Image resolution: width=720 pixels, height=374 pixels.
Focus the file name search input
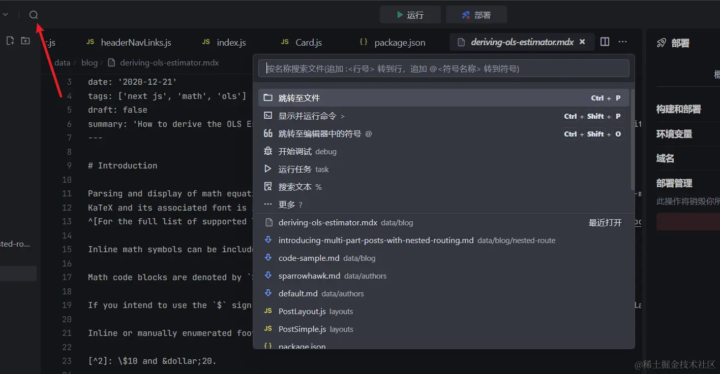(444, 69)
